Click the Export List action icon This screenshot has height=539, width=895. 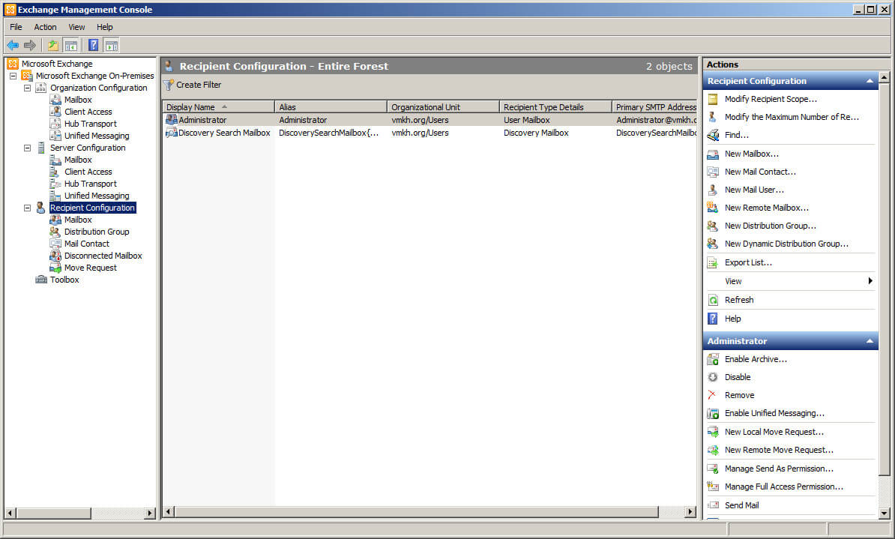[x=712, y=262]
